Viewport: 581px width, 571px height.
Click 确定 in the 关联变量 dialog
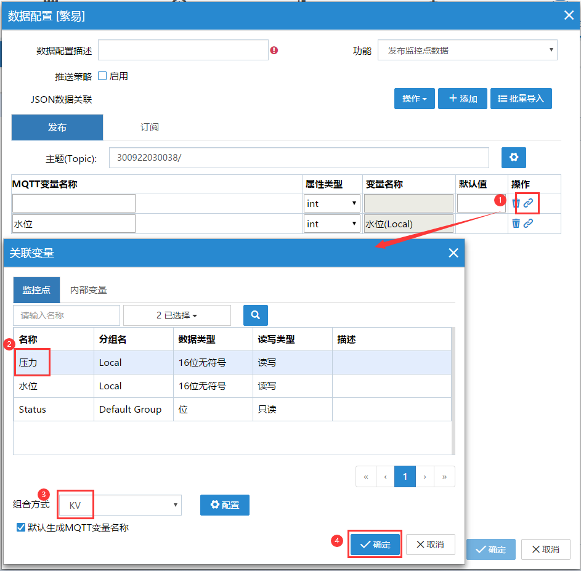tap(375, 545)
